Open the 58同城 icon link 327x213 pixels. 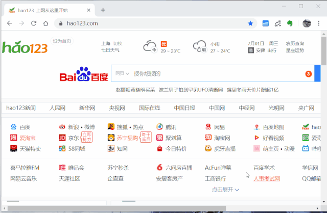62,148
